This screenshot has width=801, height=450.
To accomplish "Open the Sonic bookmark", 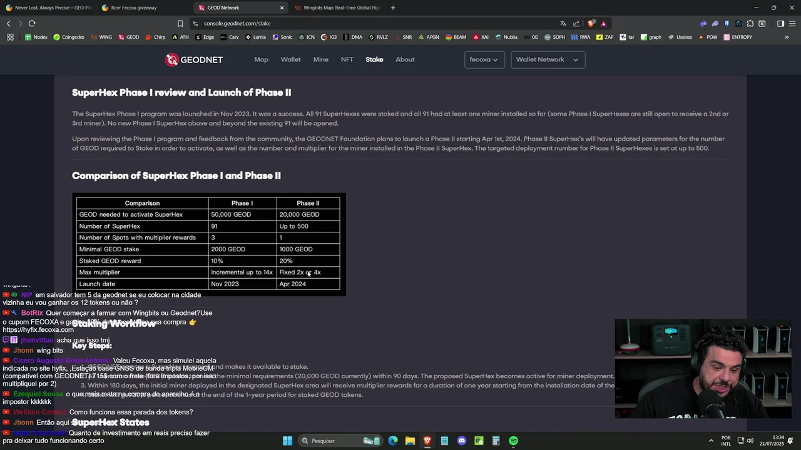I will (x=282, y=37).
